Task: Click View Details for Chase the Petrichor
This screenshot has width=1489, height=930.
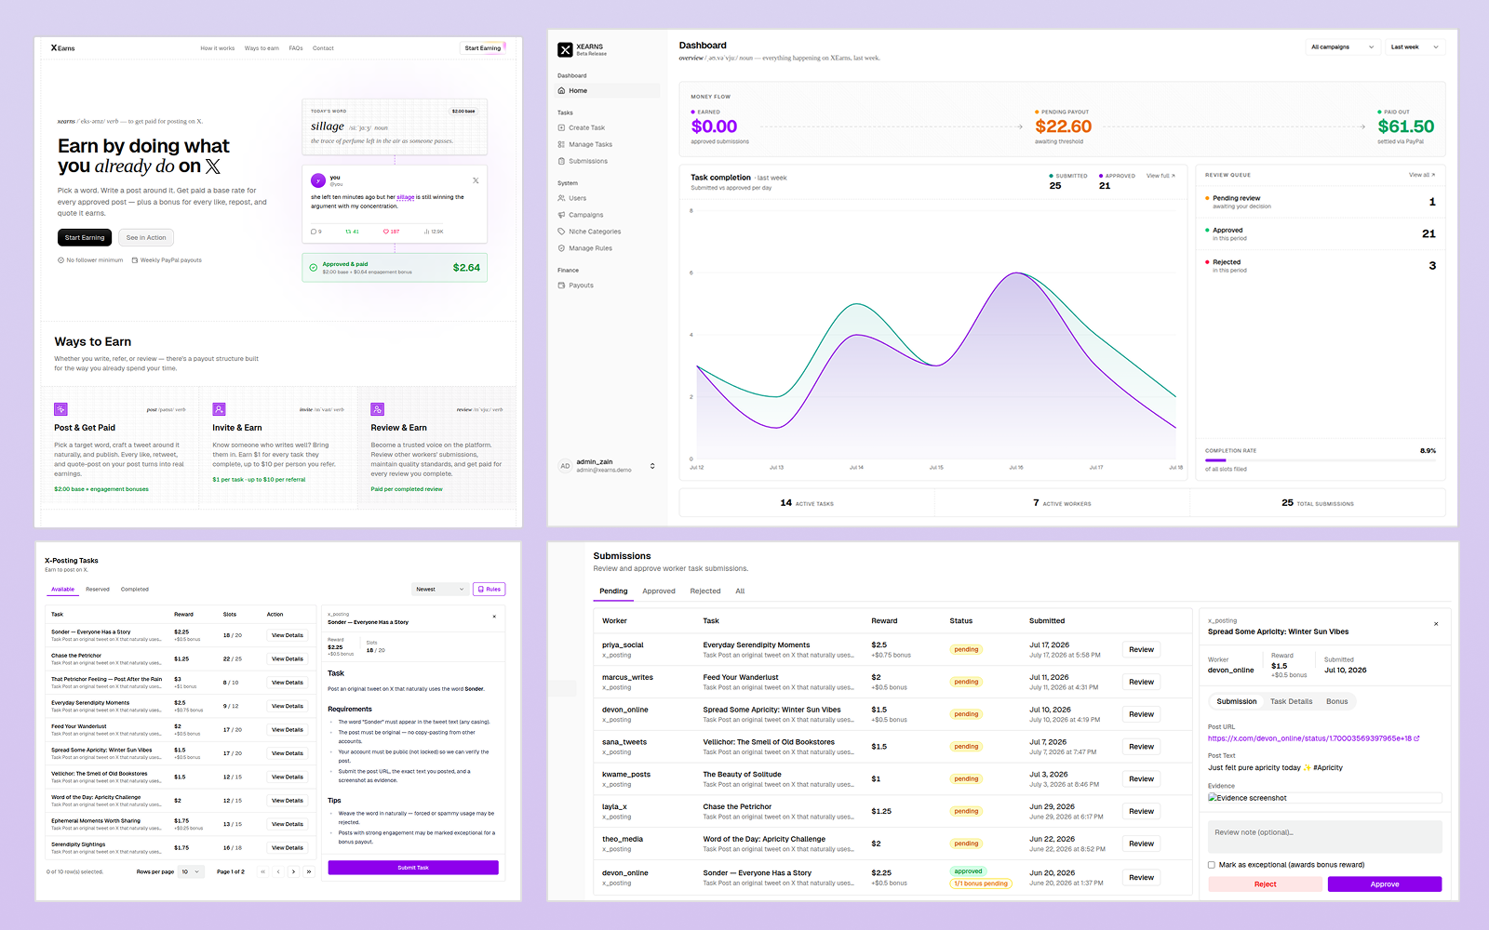Action: point(288,659)
